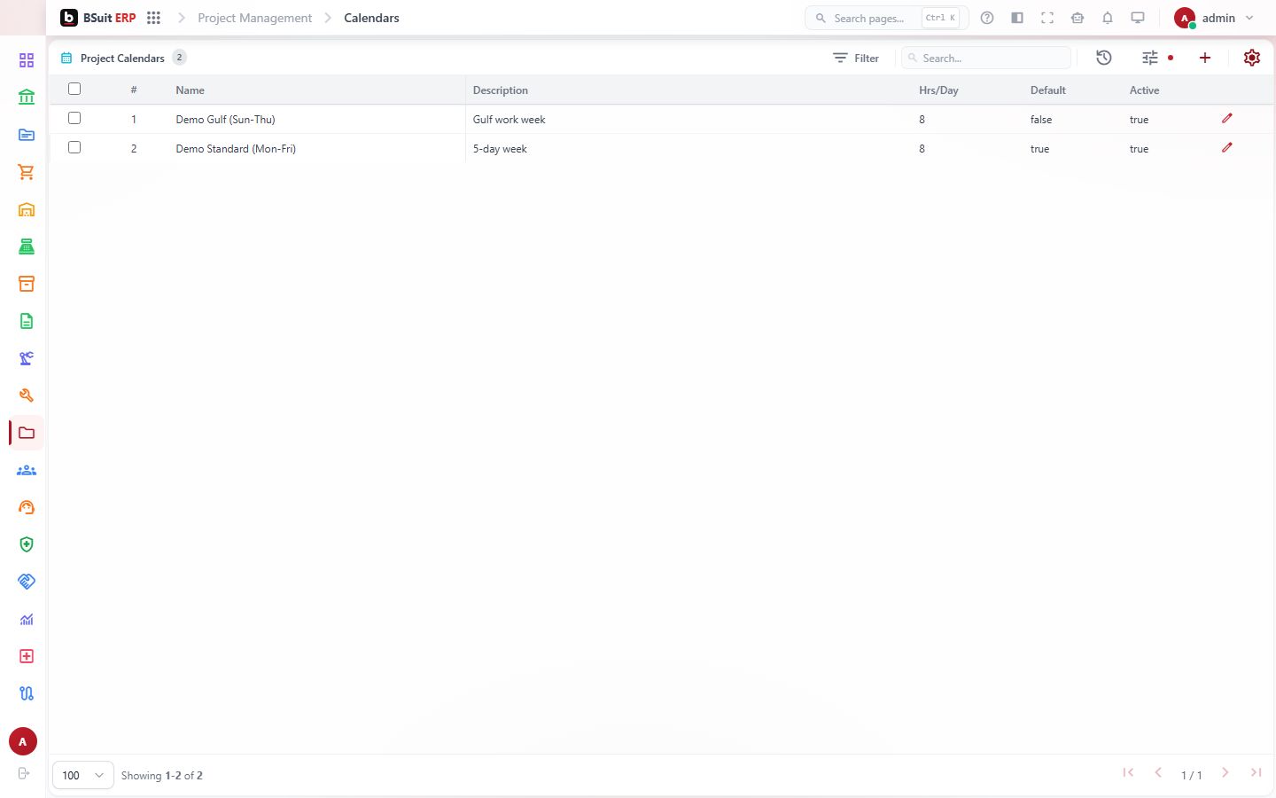Open the bank building module in sidebar
The image size is (1276, 798).
click(x=27, y=98)
